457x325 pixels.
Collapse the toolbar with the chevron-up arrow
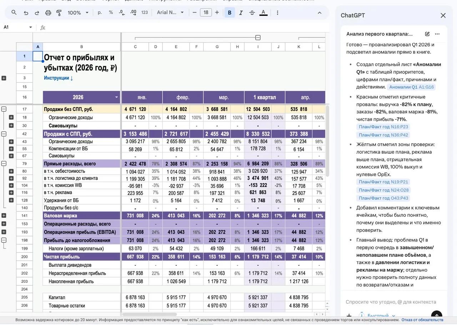tap(320, 12)
